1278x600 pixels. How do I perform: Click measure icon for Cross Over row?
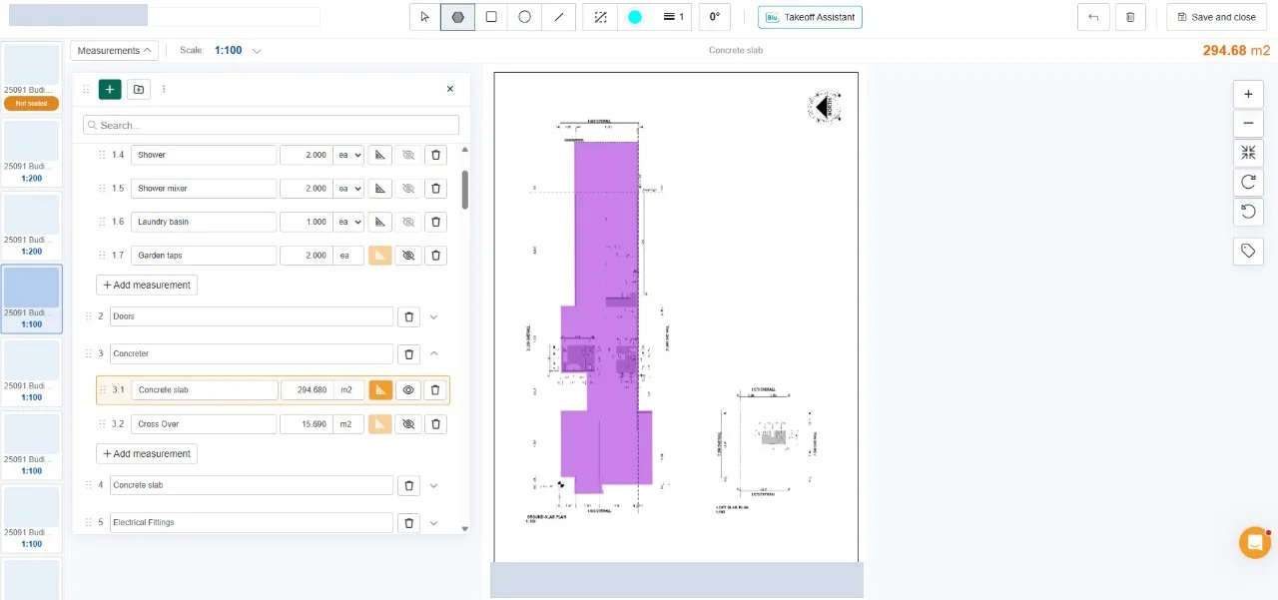[x=379, y=424]
